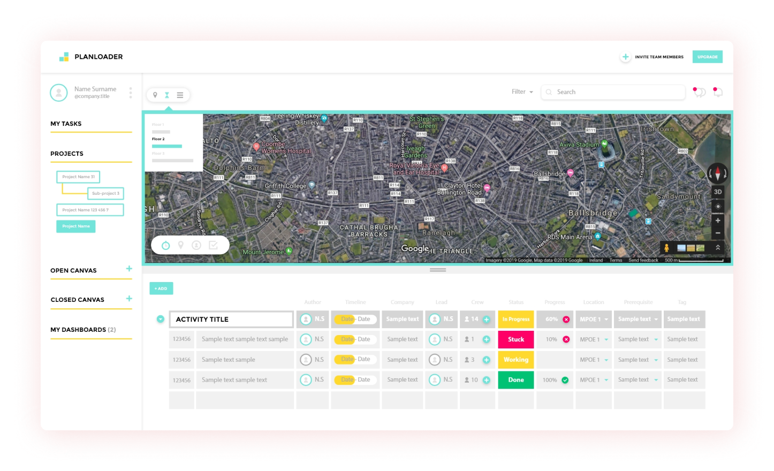Screen dimensions: 774x471
Task: Switch the map to 3D view
Action: pos(718,192)
